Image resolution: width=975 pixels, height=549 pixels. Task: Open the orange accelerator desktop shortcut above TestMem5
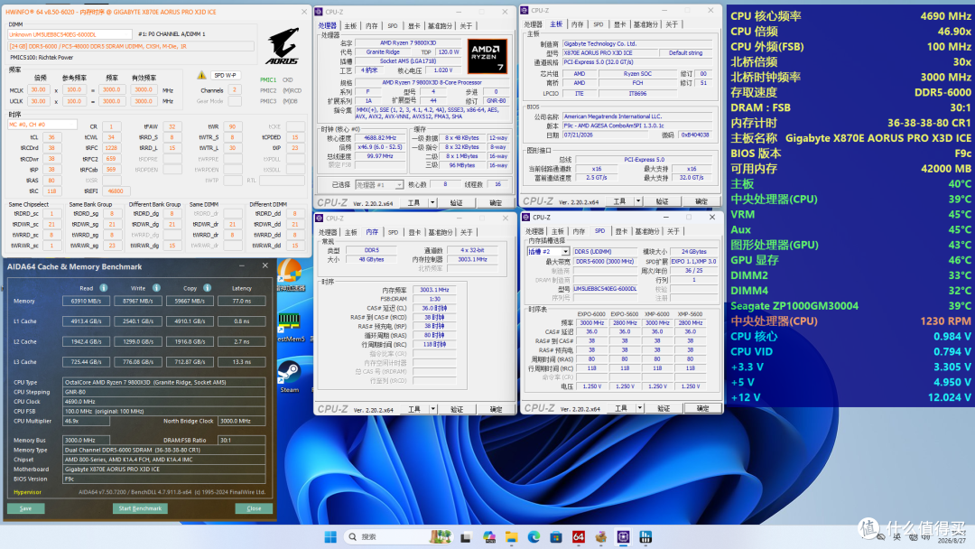click(289, 274)
